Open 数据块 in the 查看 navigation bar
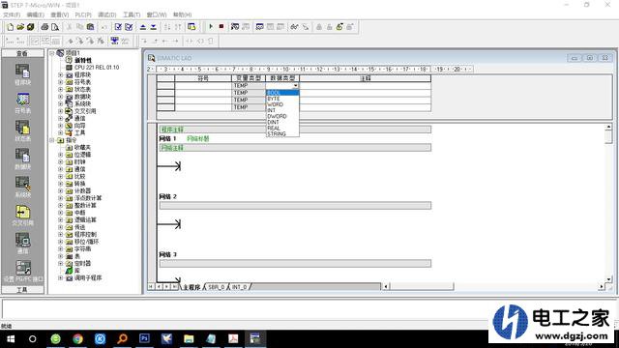The width and height of the screenshot is (619, 348). 22,159
